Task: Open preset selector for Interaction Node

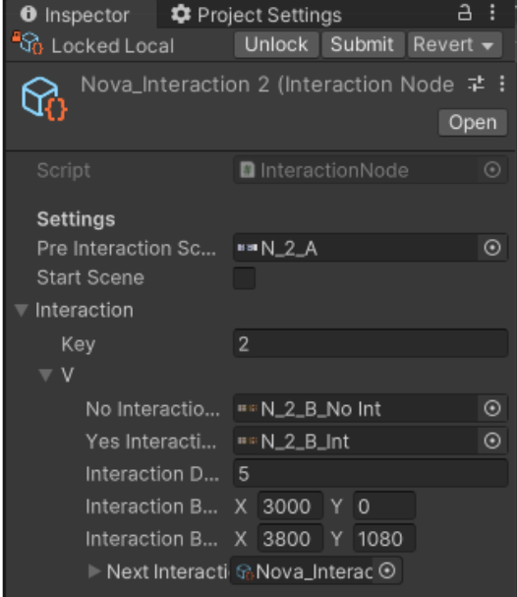Action: [476, 84]
